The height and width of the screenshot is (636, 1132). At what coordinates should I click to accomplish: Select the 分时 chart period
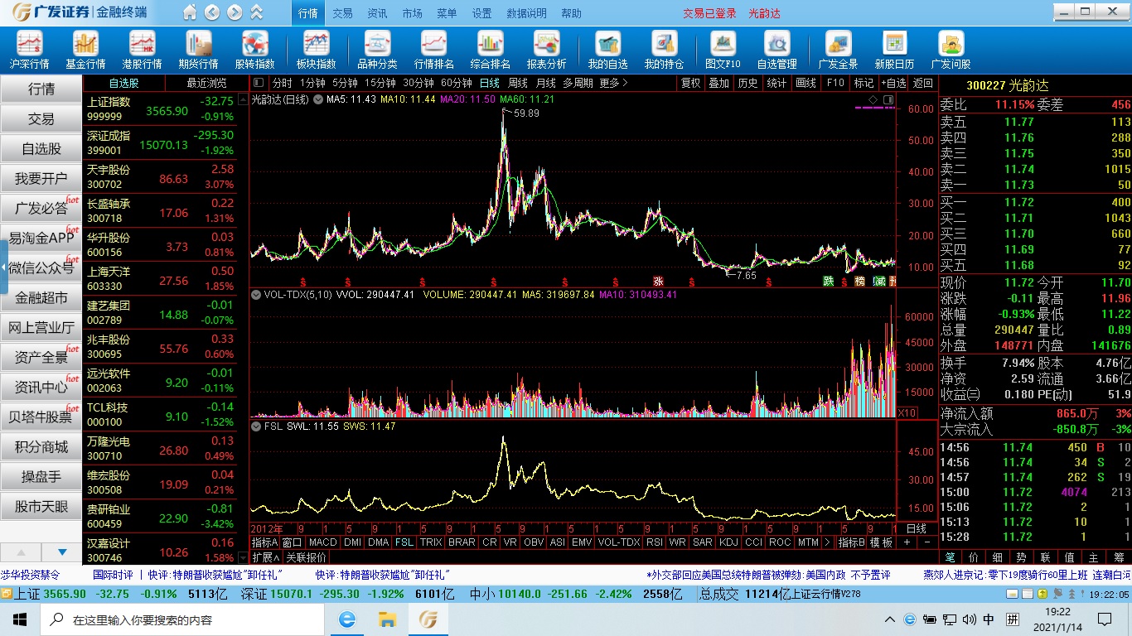click(282, 83)
